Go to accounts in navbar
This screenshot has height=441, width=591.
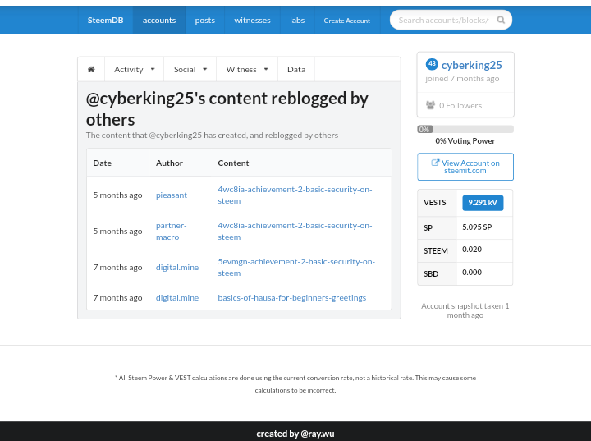[x=159, y=20]
